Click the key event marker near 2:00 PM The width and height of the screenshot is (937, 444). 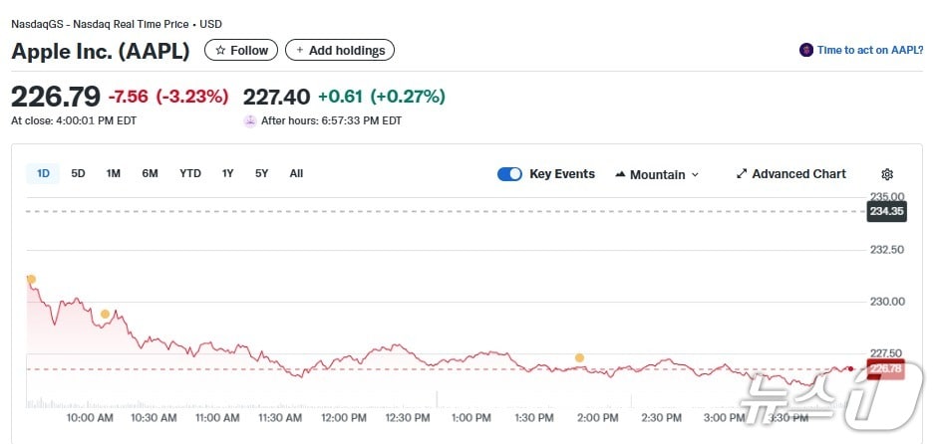tap(579, 357)
